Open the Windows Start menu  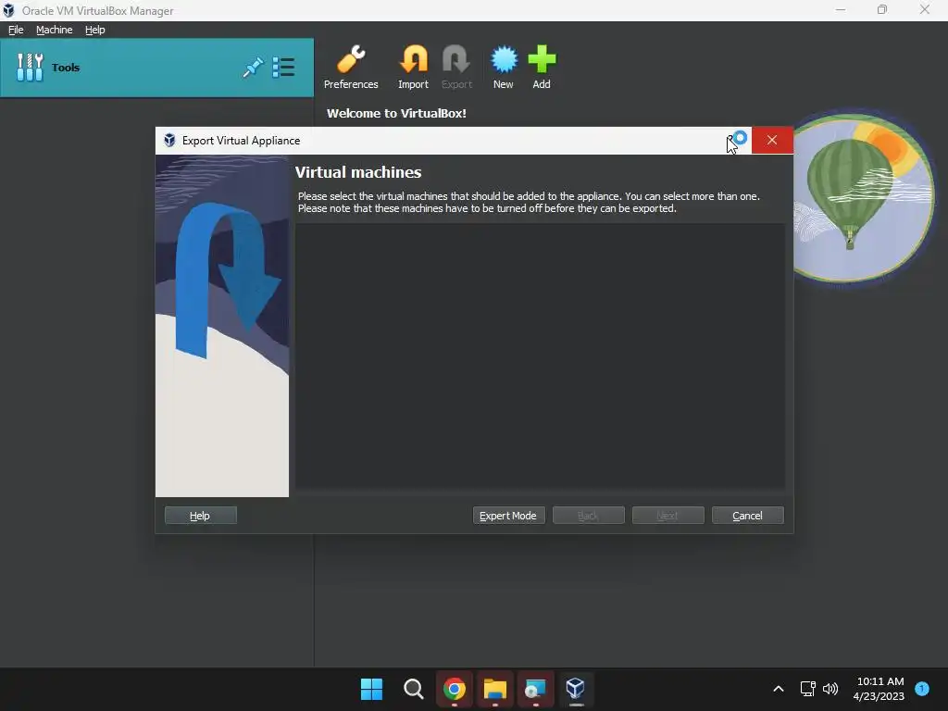point(371,689)
